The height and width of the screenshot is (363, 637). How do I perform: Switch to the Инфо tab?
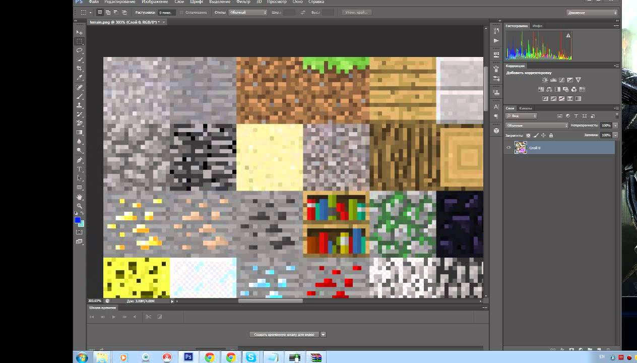pos(537,26)
